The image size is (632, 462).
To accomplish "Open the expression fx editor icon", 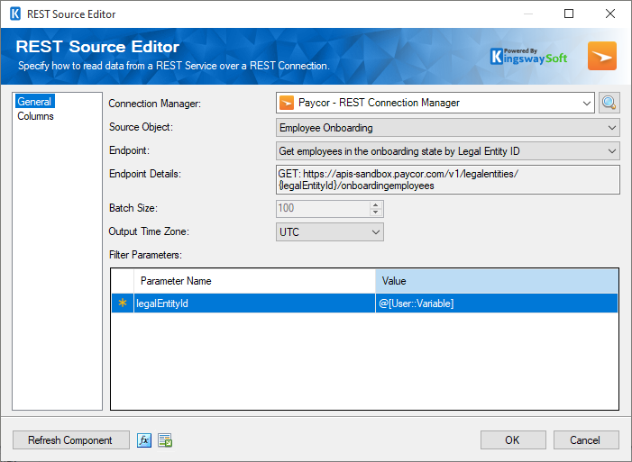I will pyautogui.click(x=144, y=440).
